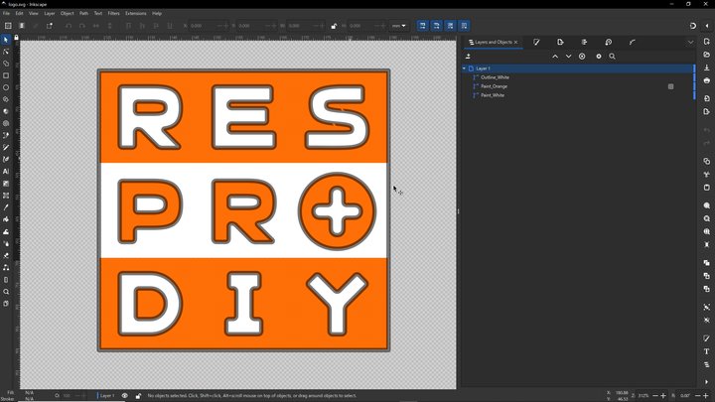Click the zoom percentage field
The width and height of the screenshot is (715, 402).
click(x=643, y=396)
